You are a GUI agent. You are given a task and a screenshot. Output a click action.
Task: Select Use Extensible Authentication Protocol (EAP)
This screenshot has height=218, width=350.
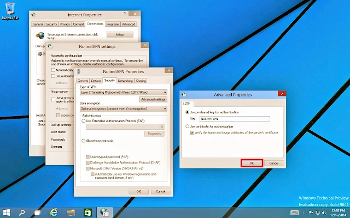coord(84,121)
